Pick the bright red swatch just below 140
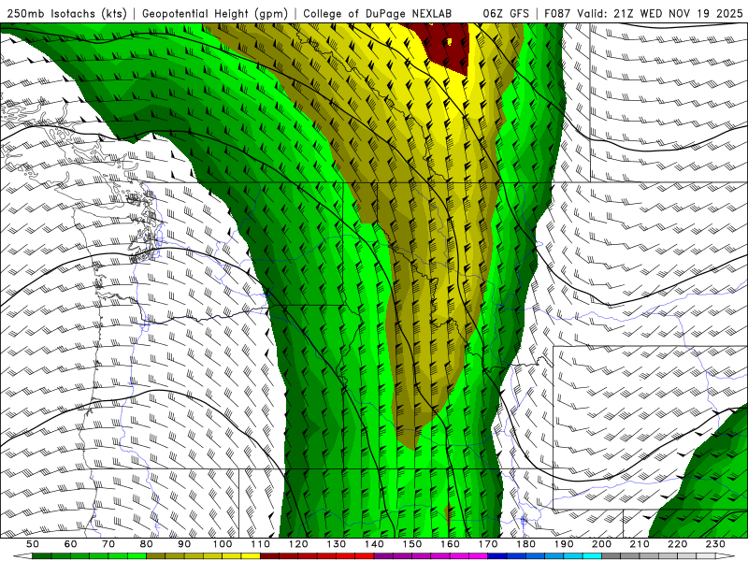 click(x=365, y=556)
